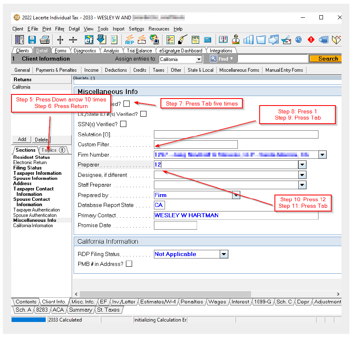Screen dimensions: 351x343
Task: Expand the RDP Filing Status dropdown
Action: (x=224, y=254)
